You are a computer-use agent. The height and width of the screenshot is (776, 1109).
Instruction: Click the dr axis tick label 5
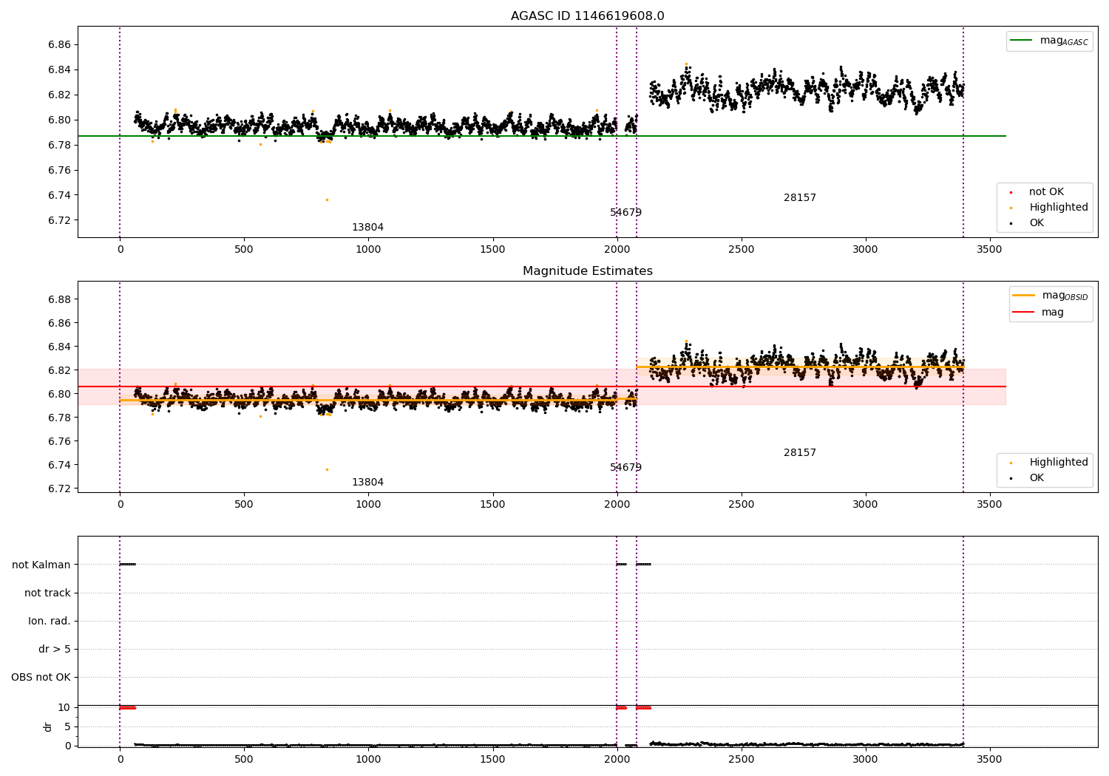point(68,727)
